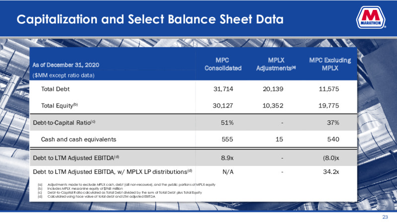Click the Total Debt value 20,139
397x223 pixels.
click(273, 89)
